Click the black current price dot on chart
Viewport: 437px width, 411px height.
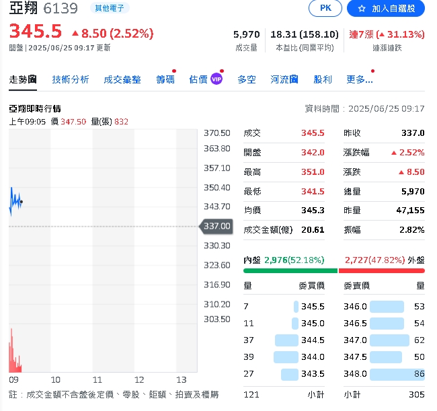(22, 202)
